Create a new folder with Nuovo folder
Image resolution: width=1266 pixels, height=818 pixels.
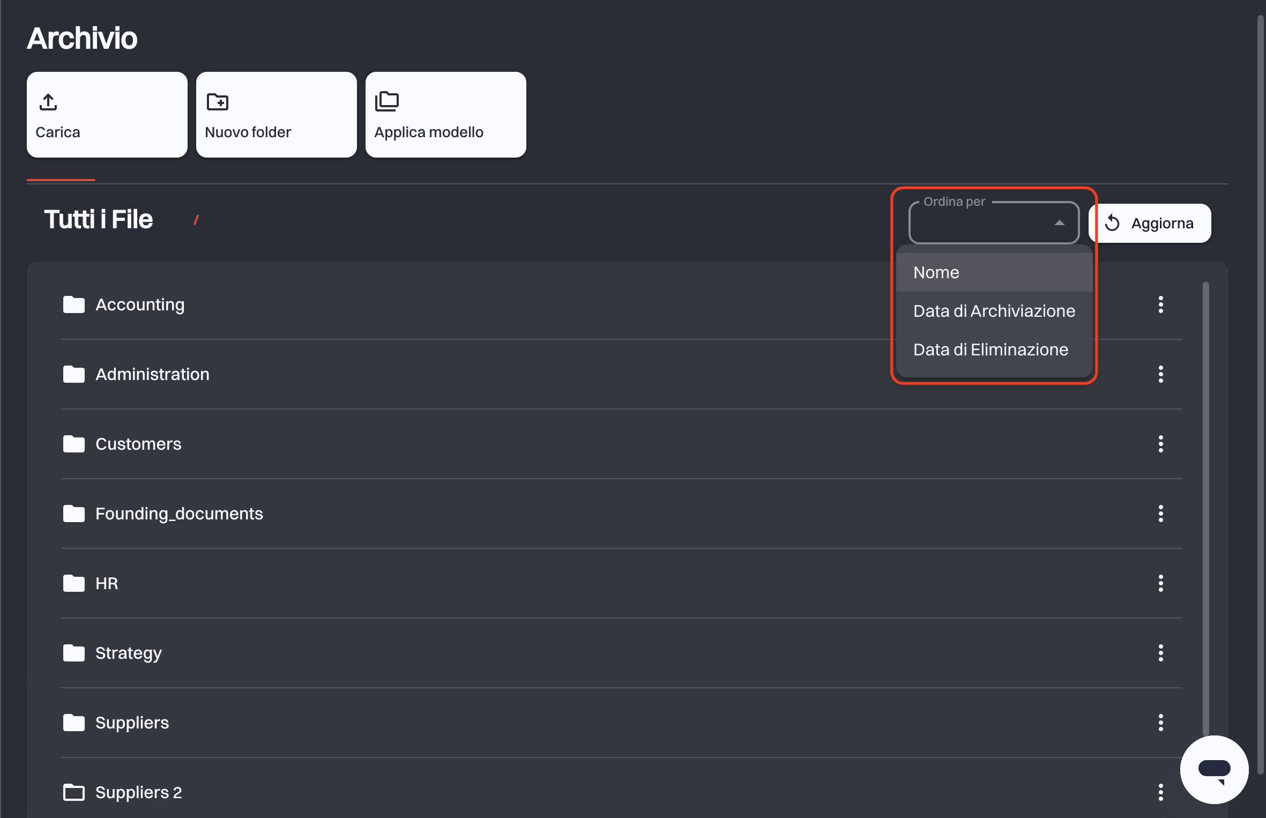click(x=277, y=115)
